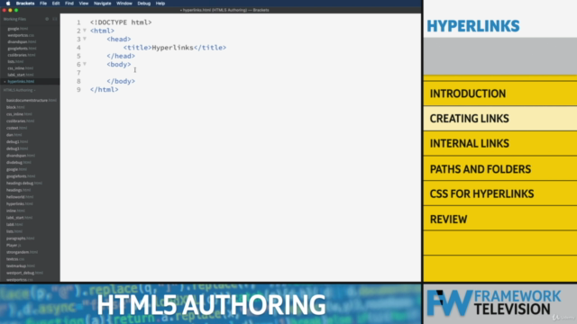Click the closing body tag on line 8
Screen dimensions: 577x324
[121, 81]
